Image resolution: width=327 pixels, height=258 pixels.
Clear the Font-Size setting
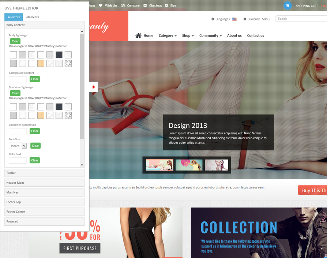(35, 146)
